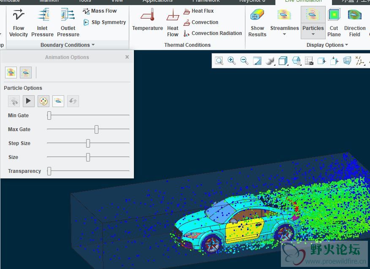Click the Repaint screen icon
This screenshot has height=269, width=370.
coord(257,61)
